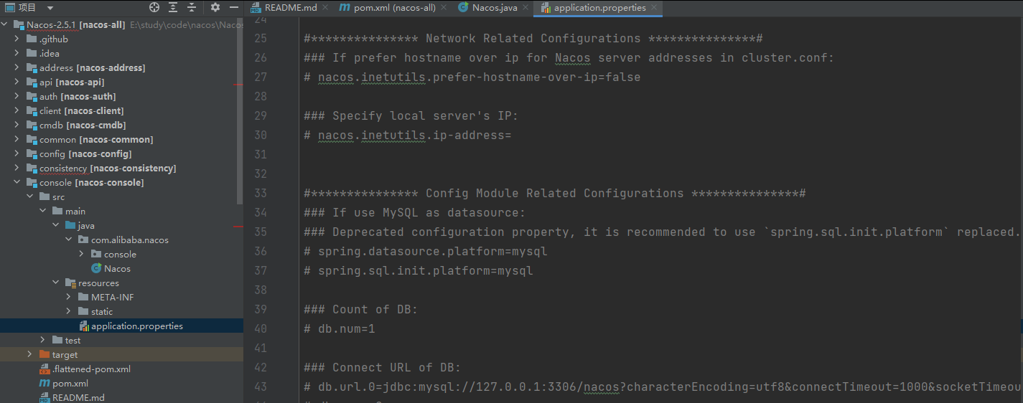Collapse the java source folder

click(55, 226)
